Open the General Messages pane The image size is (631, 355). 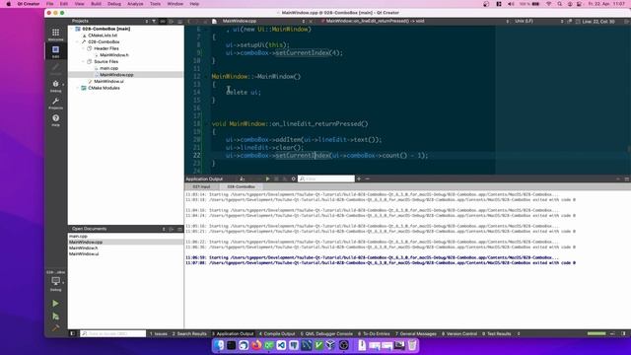coord(416,333)
